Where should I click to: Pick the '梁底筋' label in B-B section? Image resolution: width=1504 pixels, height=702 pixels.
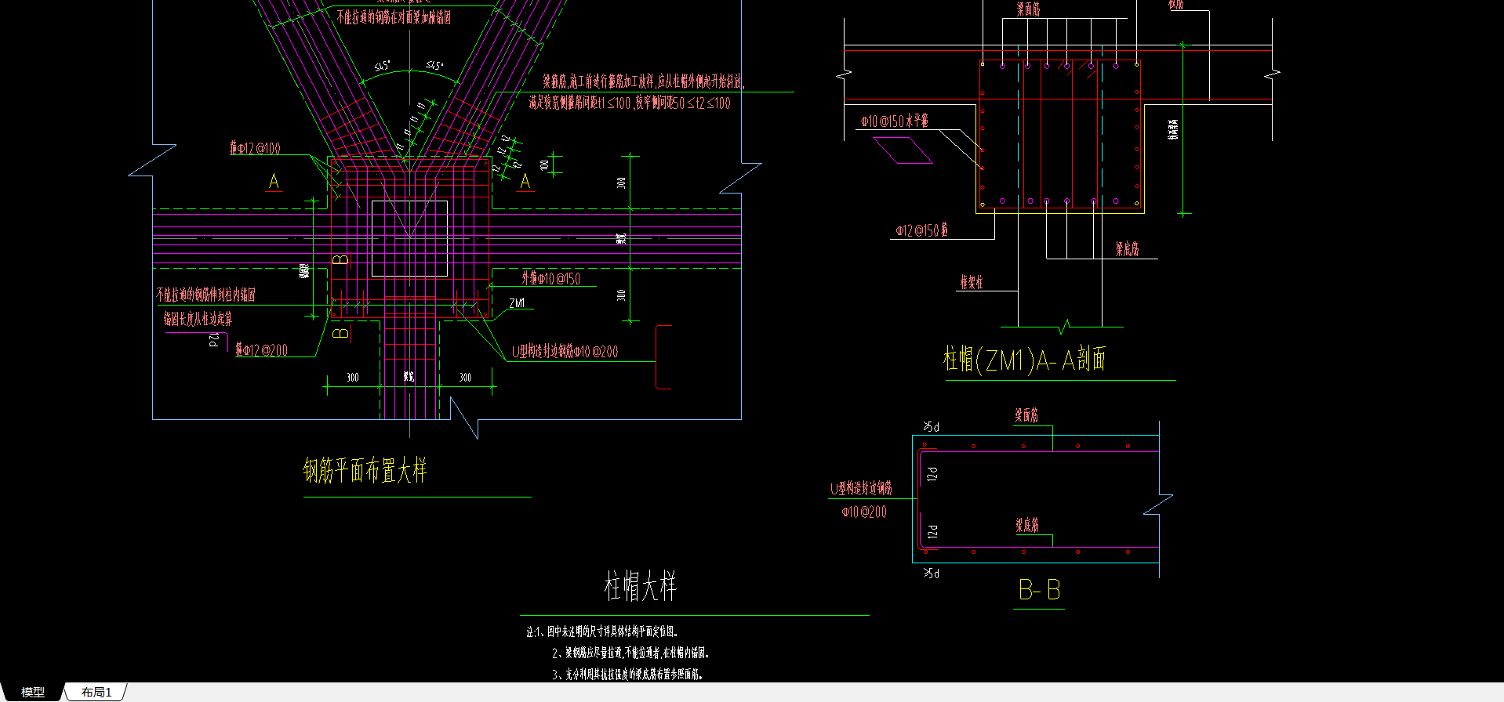point(1027,525)
